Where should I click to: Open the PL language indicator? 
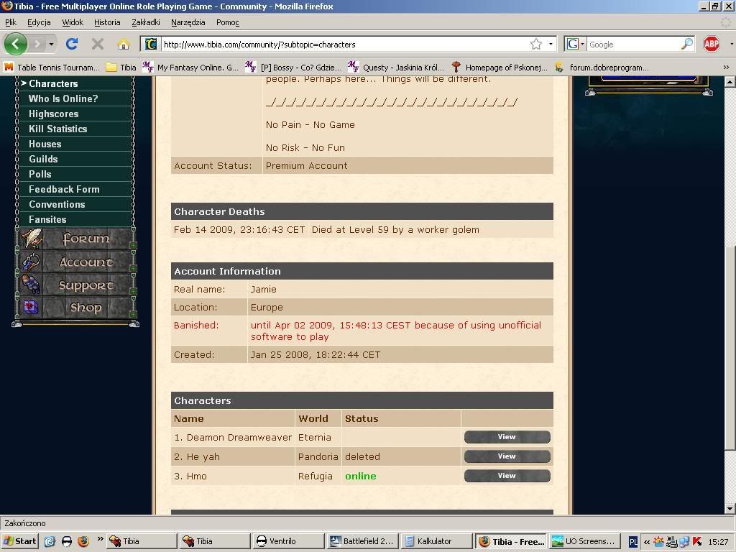633,542
